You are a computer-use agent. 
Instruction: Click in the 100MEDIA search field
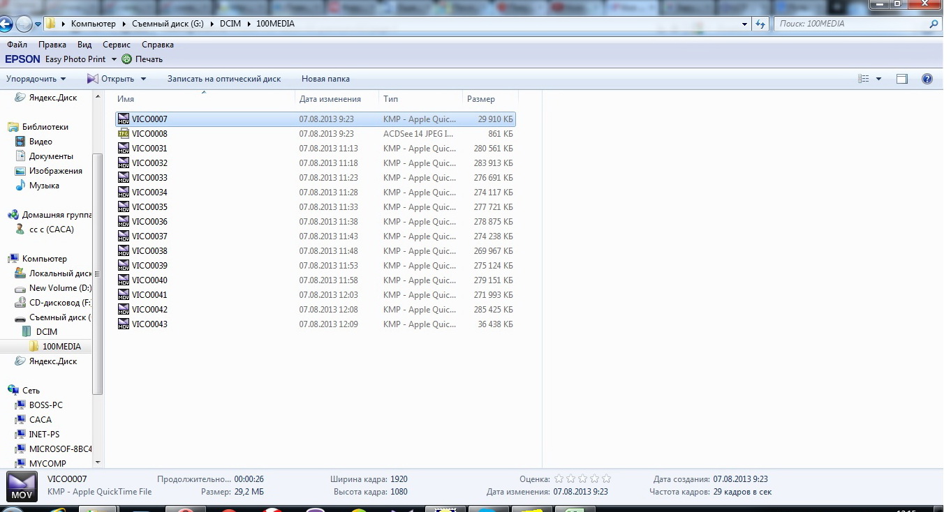850,24
